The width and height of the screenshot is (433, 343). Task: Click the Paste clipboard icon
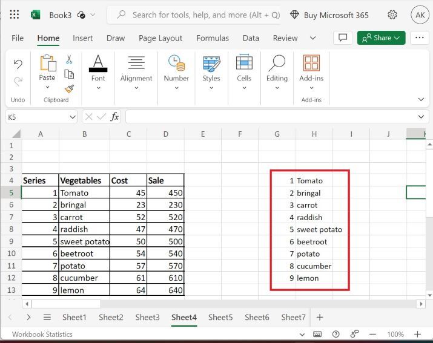pyautogui.click(x=48, y=63)
